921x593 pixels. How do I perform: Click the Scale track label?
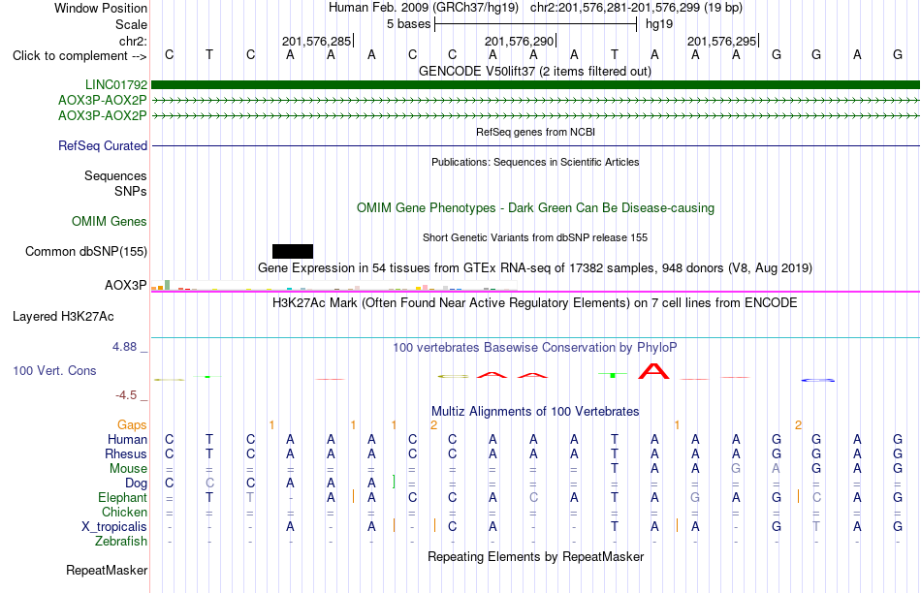click(131, 24)
